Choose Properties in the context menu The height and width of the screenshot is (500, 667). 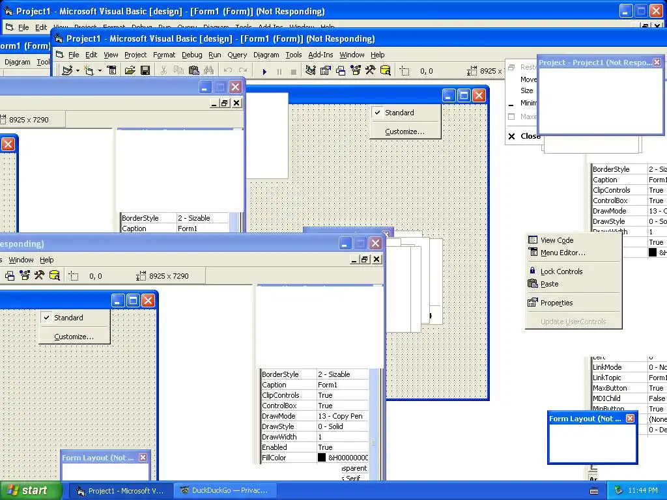[x=573, y=303]
